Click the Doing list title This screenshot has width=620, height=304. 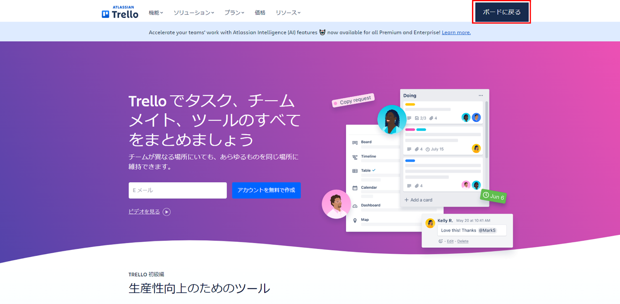point(410,96)
